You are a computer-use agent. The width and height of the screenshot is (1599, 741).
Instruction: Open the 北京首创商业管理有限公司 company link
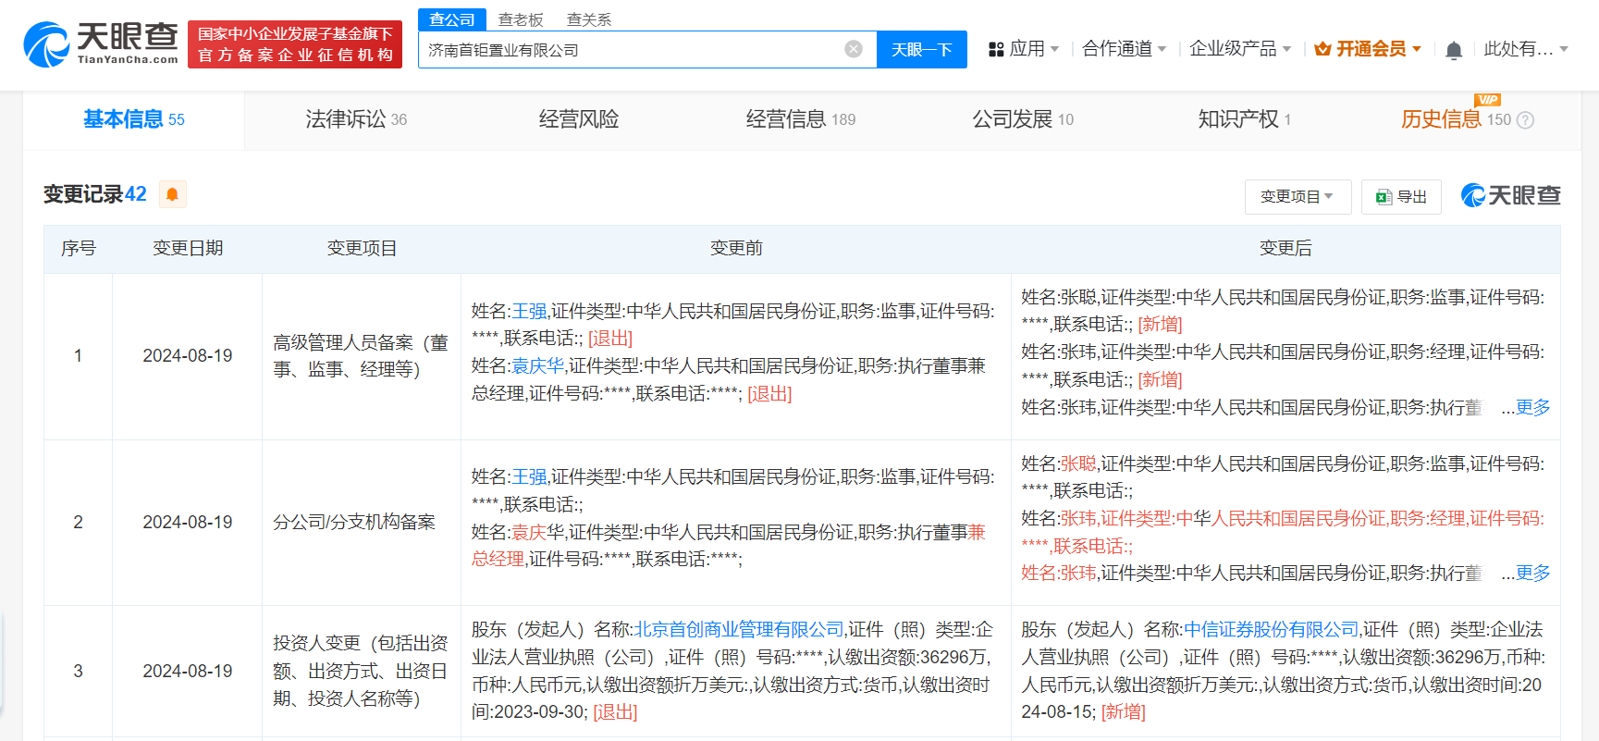click(738, 630)
